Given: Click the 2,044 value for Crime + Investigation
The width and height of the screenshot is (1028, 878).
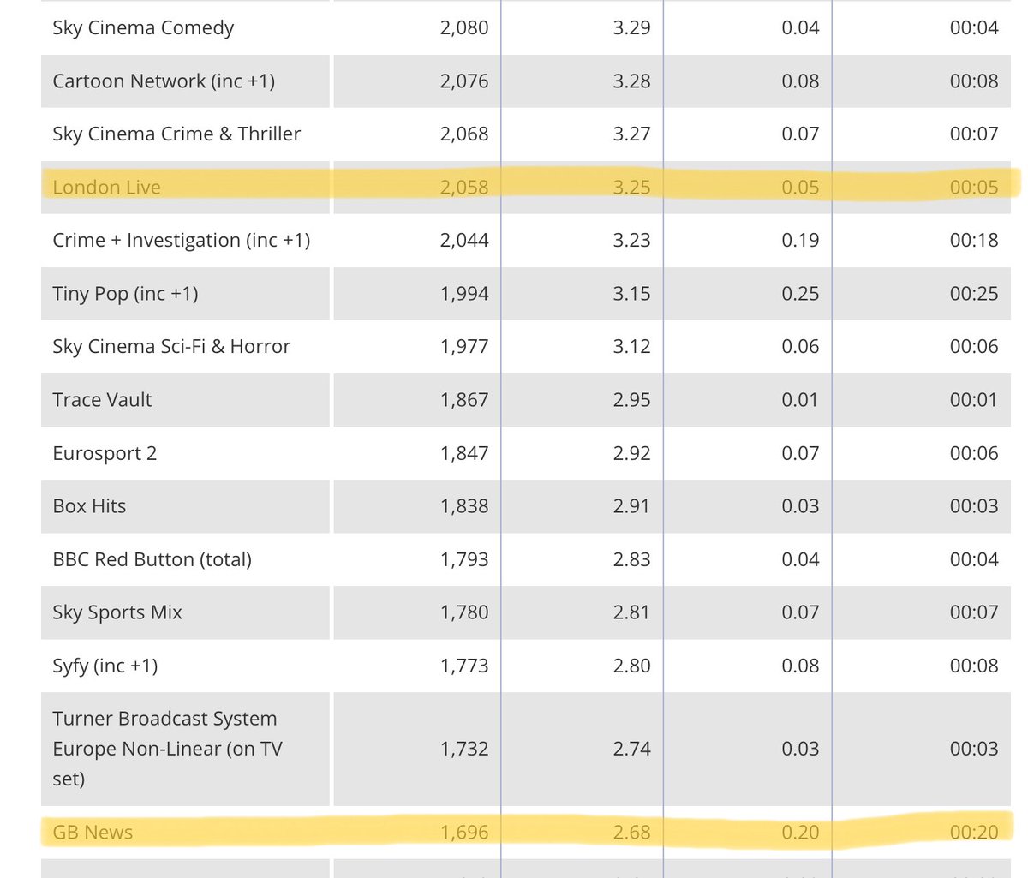Looking at the screenshot, I should (464, 241).
